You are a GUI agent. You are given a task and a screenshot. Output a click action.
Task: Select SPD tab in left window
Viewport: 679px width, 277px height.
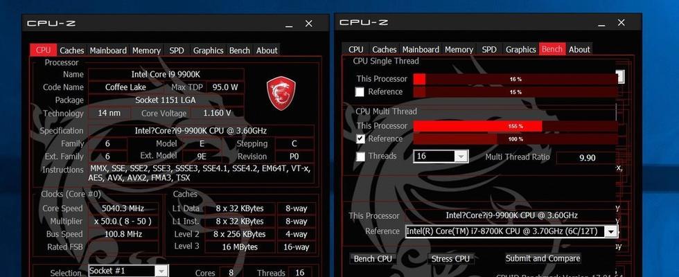click(x=177, y=50)
